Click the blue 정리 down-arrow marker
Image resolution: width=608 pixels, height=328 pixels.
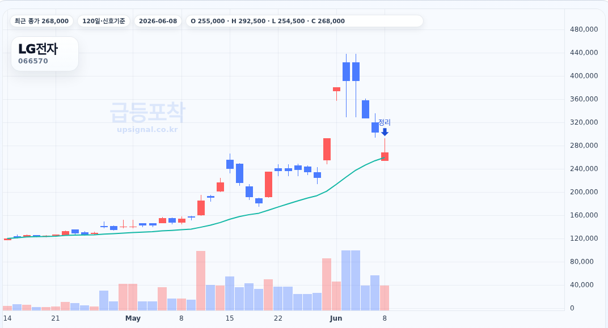point(385,132)
